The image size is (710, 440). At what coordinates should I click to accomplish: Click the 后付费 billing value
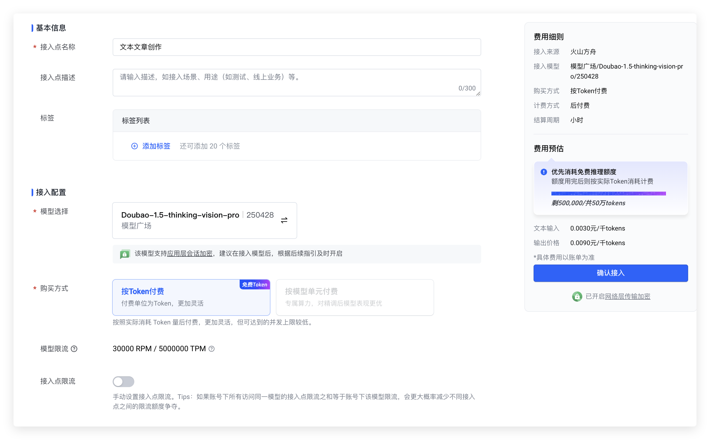tap(580, 105)
